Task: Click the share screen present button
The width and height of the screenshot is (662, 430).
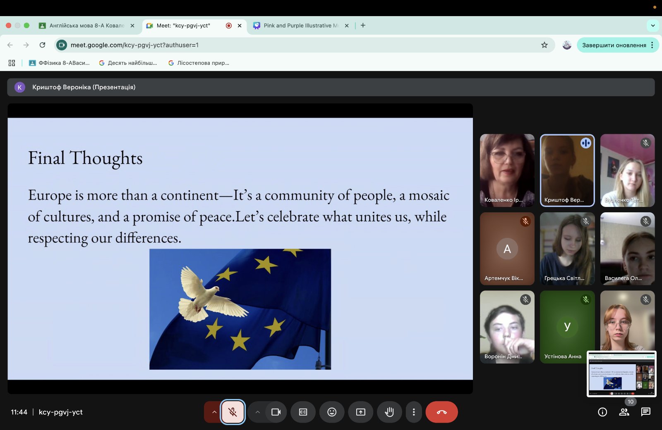Action: point(360,412)
